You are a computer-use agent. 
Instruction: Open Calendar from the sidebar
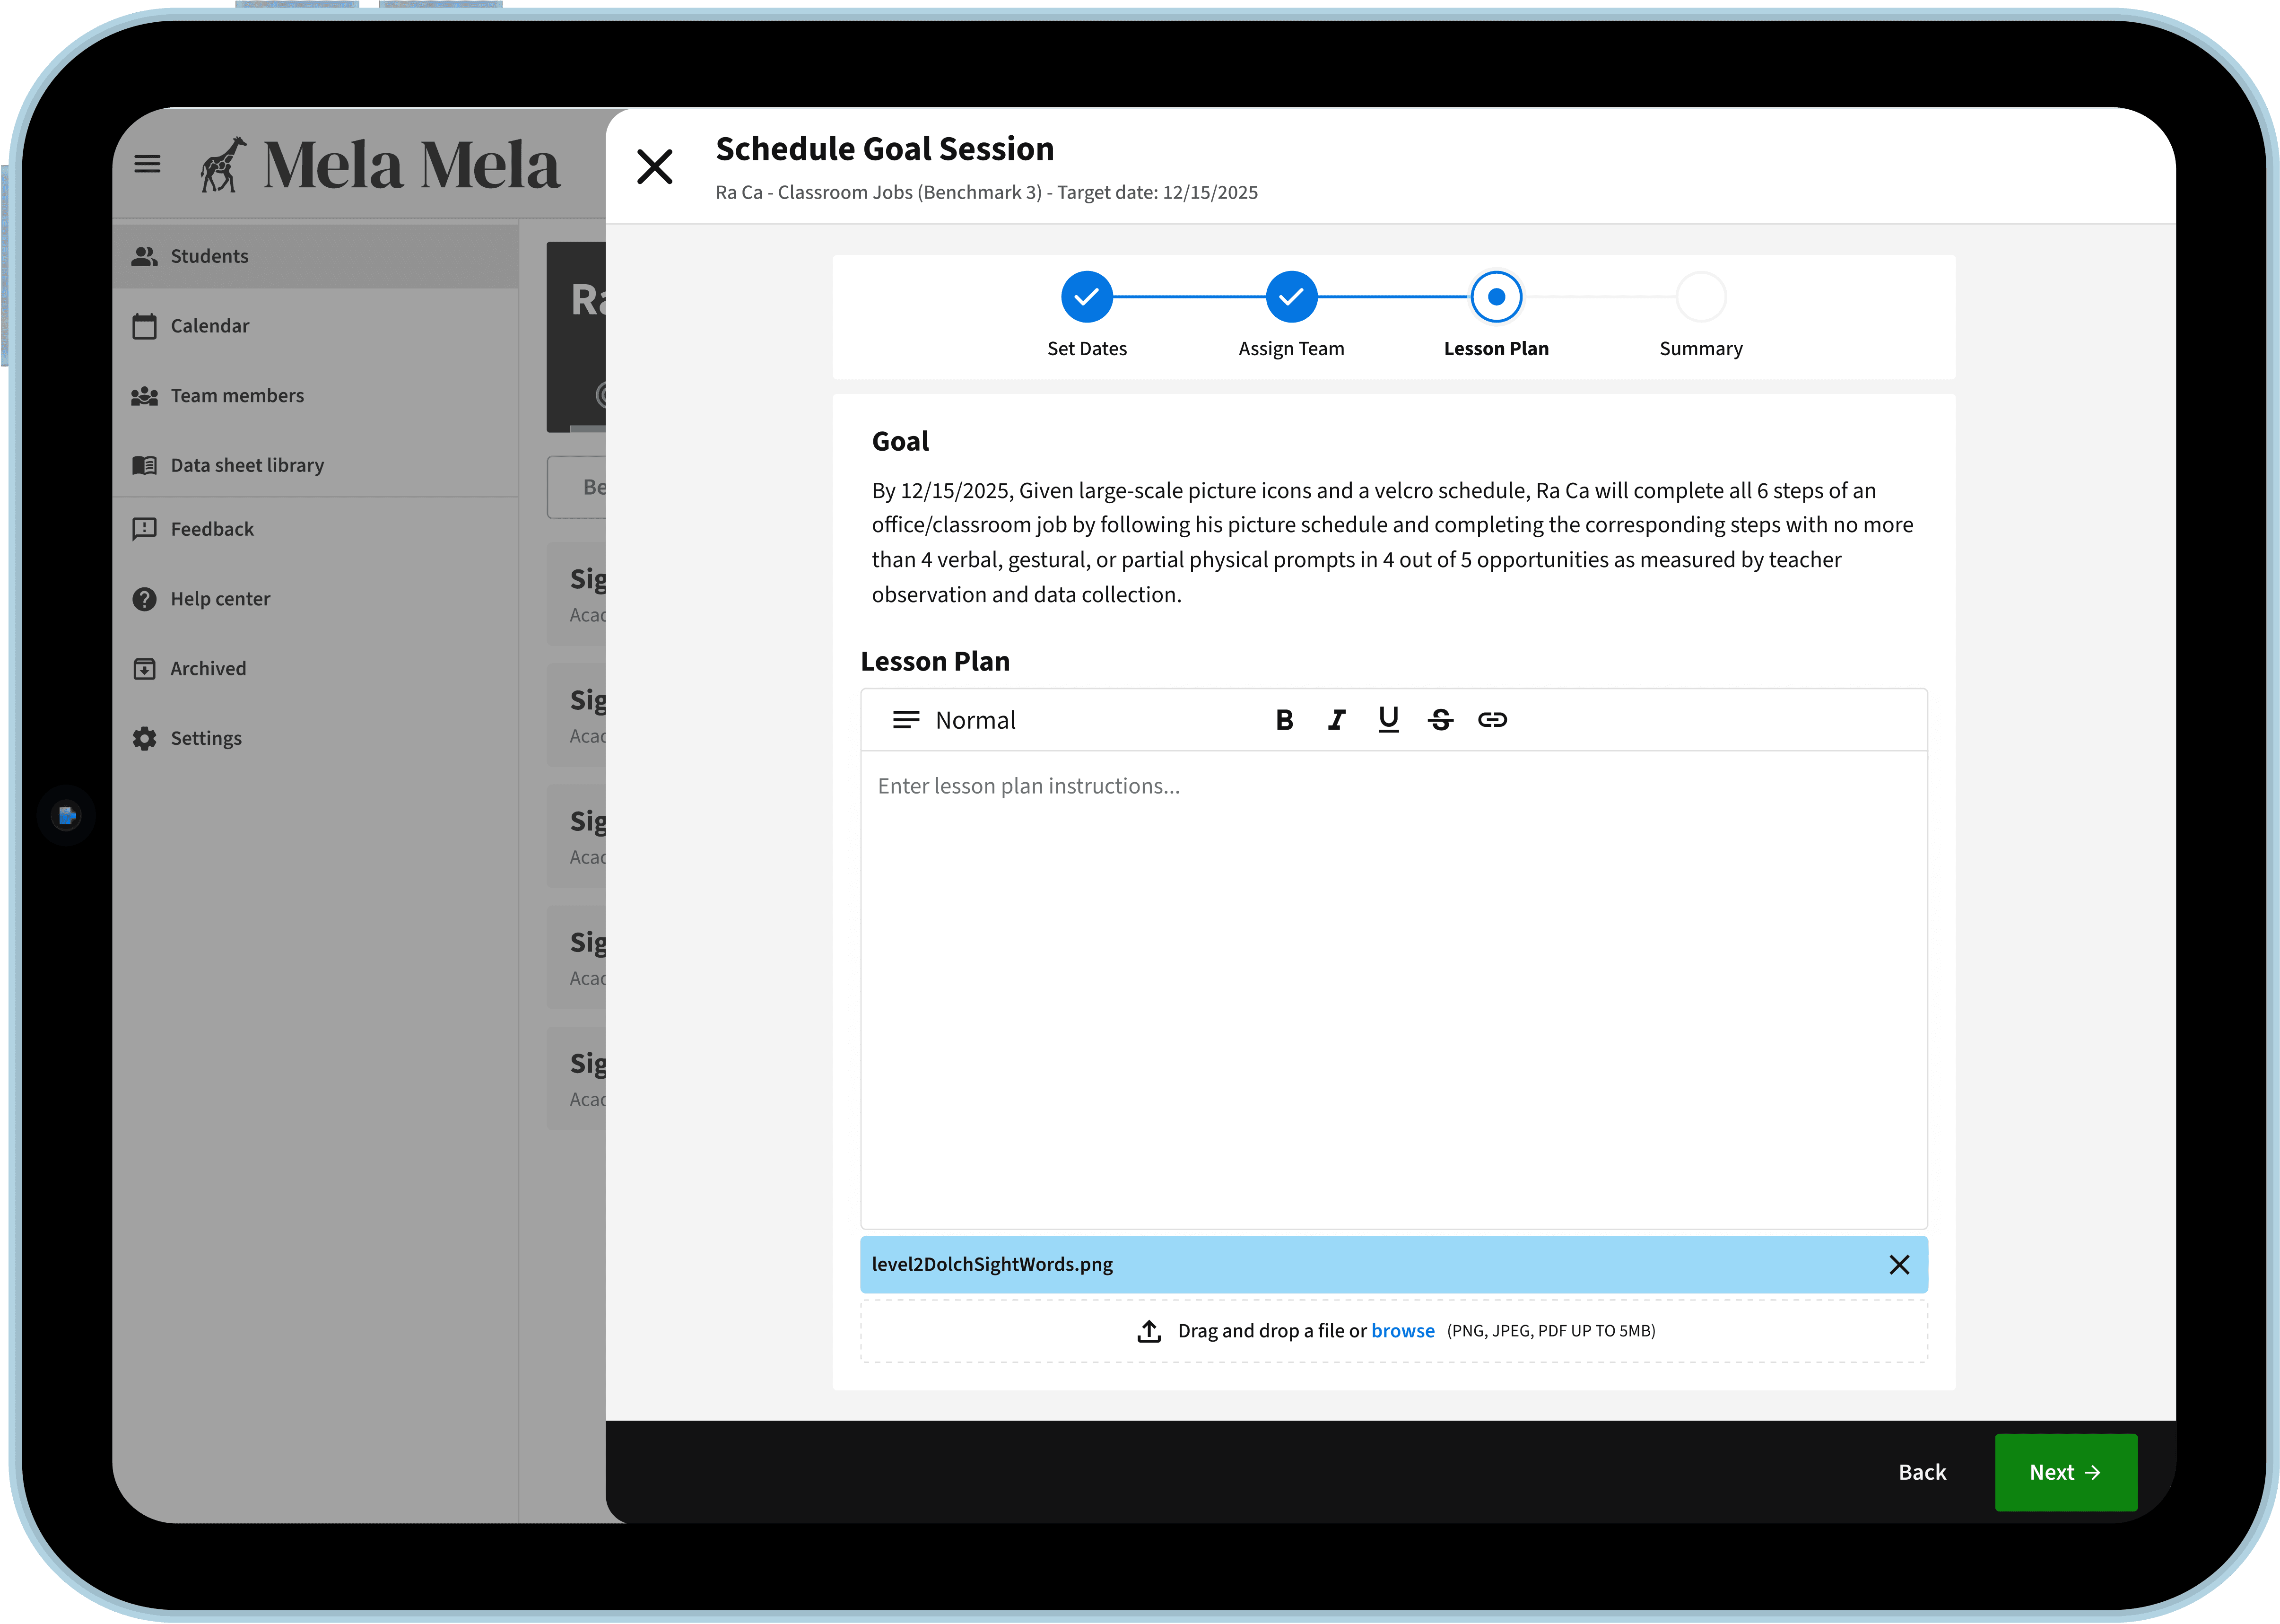[210, 326]
